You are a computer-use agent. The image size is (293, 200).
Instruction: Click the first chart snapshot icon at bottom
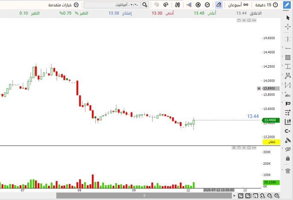241,196
